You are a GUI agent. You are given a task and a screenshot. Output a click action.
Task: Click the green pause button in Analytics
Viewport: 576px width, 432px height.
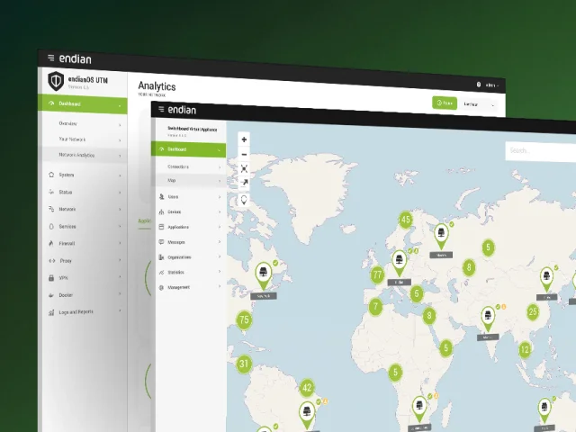(x=445, y=103)
